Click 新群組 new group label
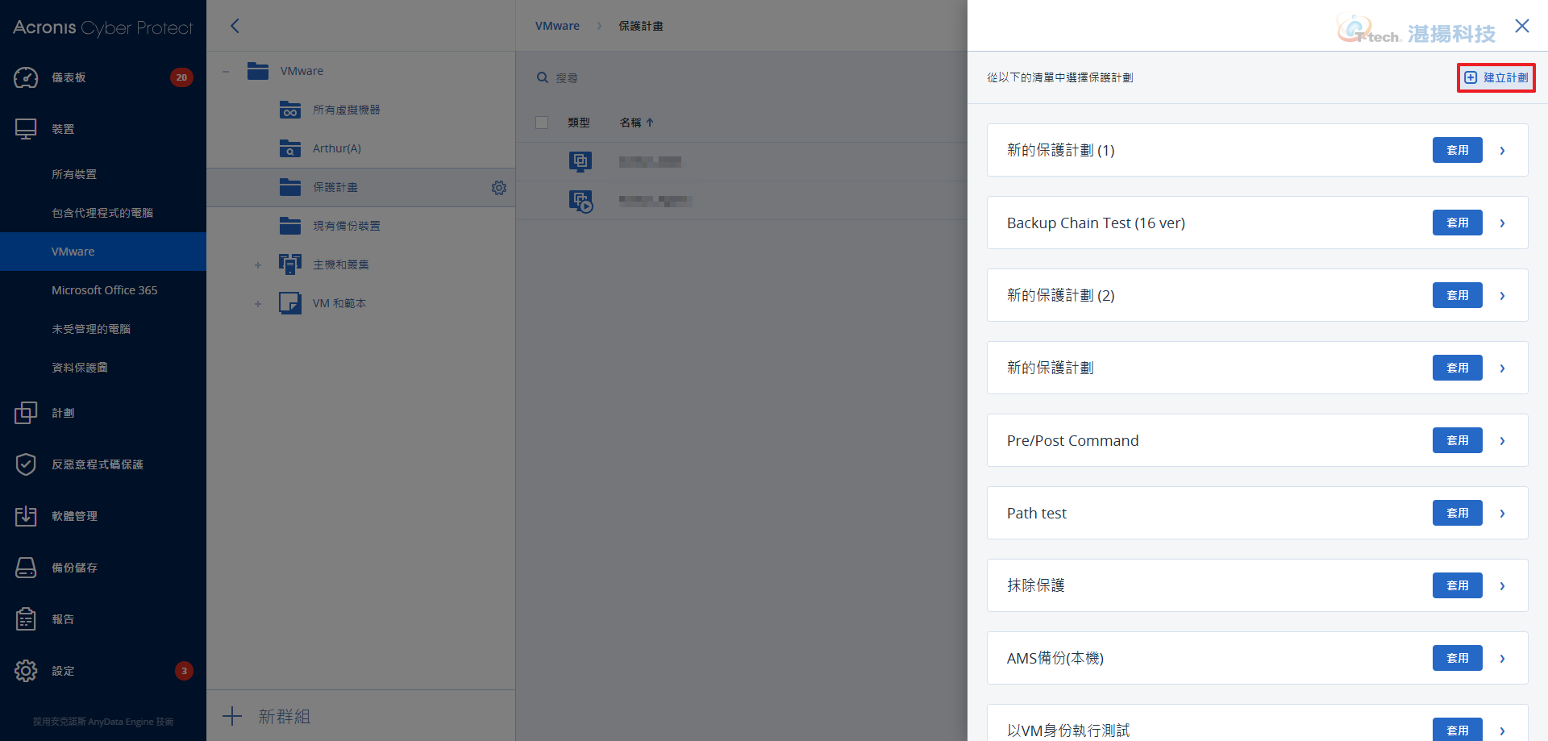The image size is (1548, 741). pyautogui.click(x=285, y=716)
